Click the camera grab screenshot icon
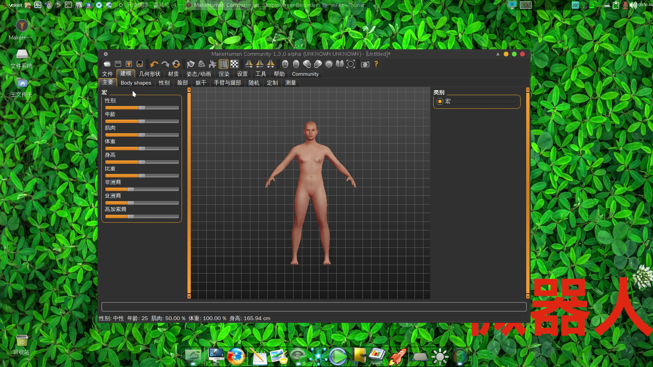The width and height of the screenshot is (653, 367). [365, 64]
